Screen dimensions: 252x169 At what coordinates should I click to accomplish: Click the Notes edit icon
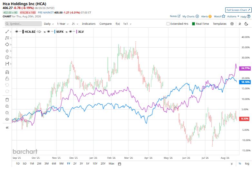click(x=179, y=16)
